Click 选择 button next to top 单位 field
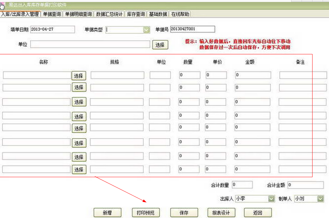Image resolution: width=329 pixels, height=218 pixels. 160,45
